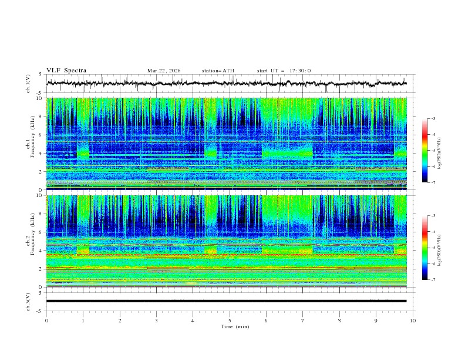The image size is (465, 360).
Task: Click the ch.1 "Frequency (kHz)" axis label
Action: coord(33,136)
